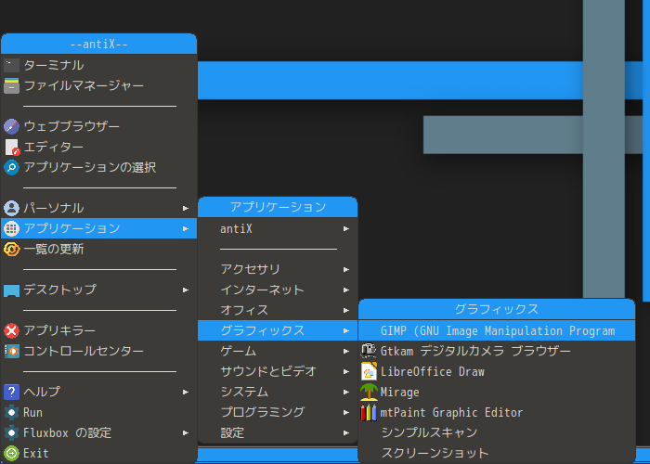Click the アプリケーション submenu title header
650x464 pixels.
278,207
